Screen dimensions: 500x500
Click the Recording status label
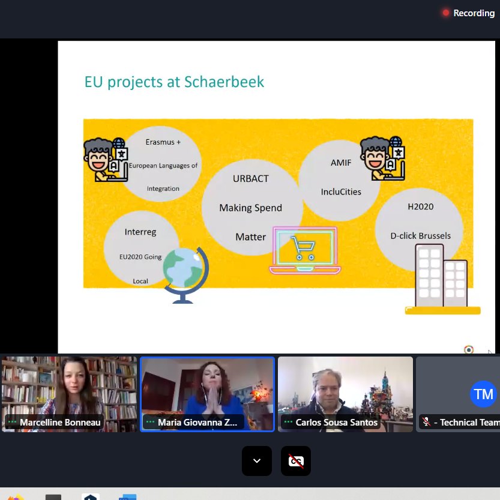click(x=474, y=13)
